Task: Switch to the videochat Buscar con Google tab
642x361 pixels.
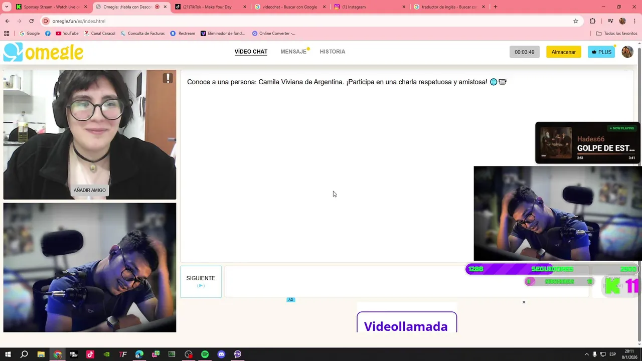Action: [x=290, y=7]
